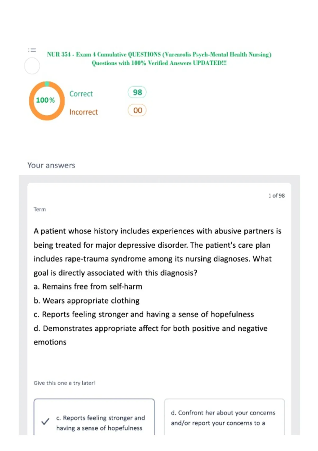Click the Term label on the card
Image resolution: width=318 pixels, height=451 pixels.
click(x=40, y=209)
